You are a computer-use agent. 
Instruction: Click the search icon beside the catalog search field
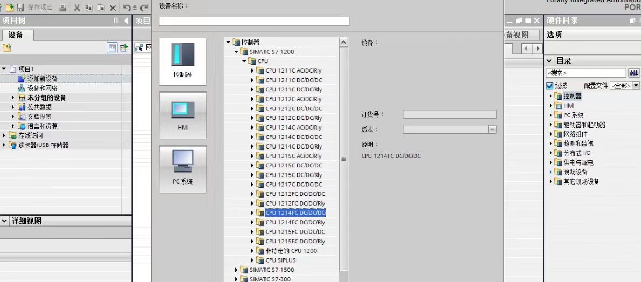click(x=634, y=73)
